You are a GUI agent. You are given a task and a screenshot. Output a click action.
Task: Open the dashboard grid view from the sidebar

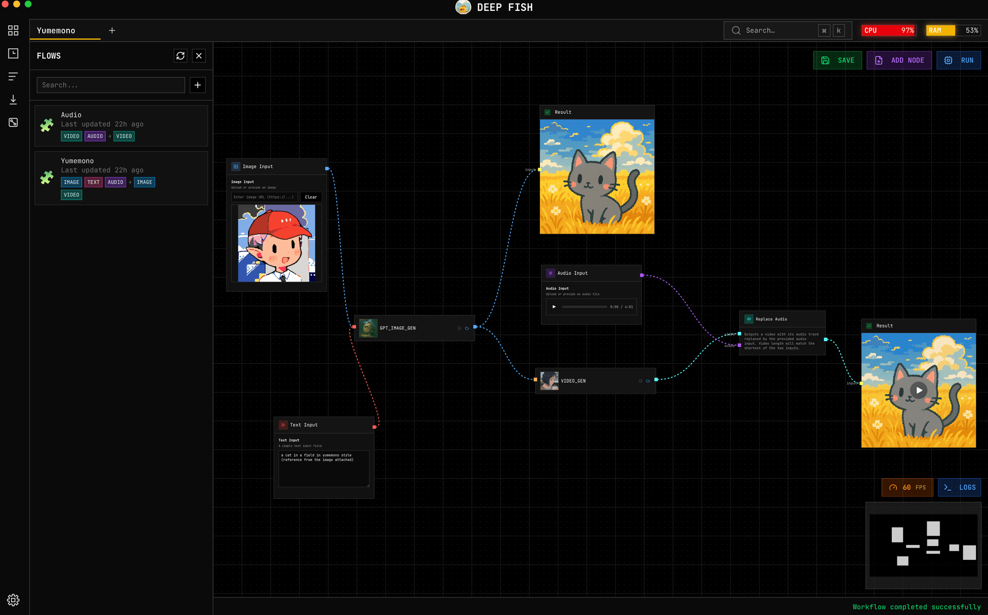tap(13, 30)
